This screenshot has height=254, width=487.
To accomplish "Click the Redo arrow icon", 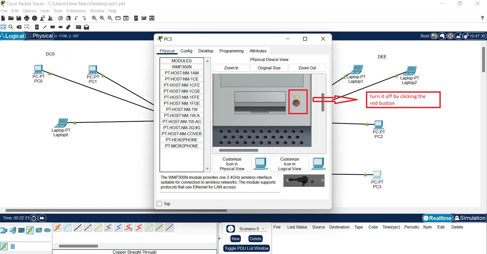I will 84,18.
